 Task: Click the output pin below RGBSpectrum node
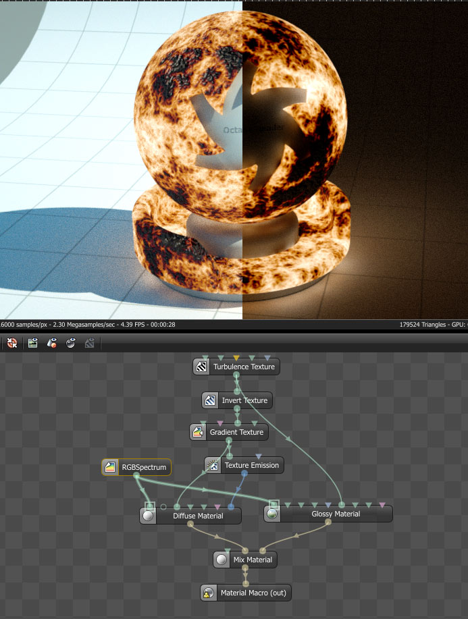point(136,477)
